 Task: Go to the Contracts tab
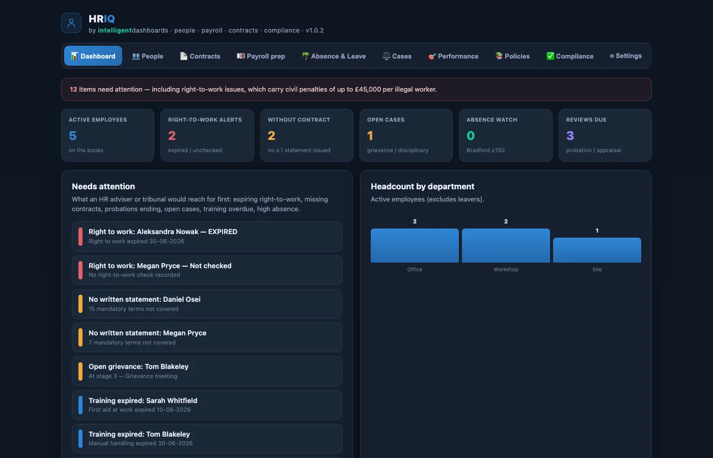click(x=200, y=56)
